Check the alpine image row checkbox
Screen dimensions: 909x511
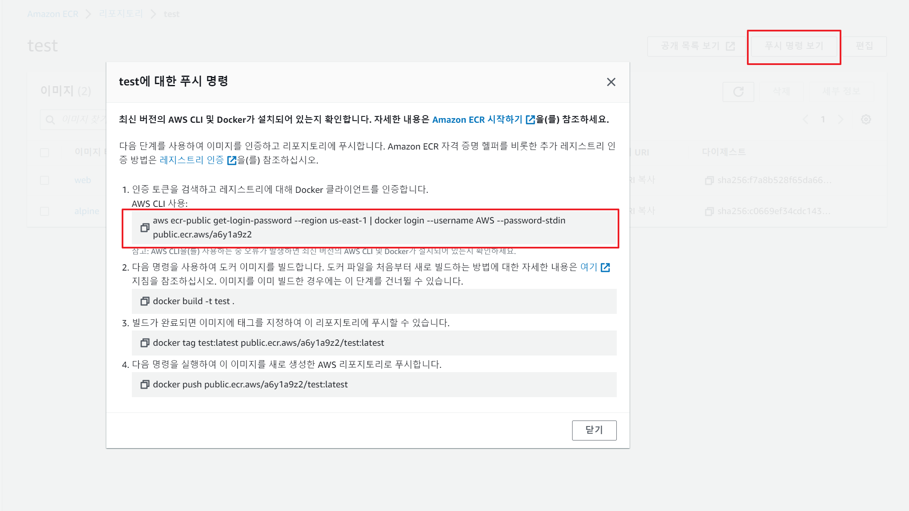pyautogui.click(x=45, y=212)
